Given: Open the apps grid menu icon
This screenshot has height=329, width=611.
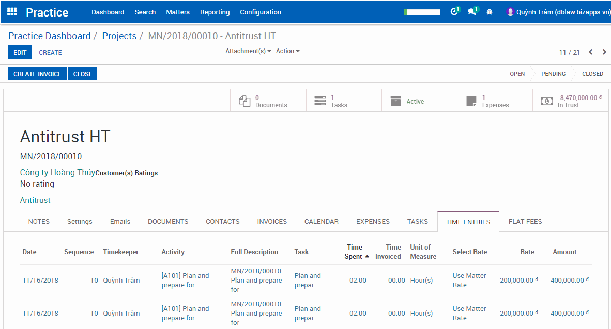Looking at the screenshot, I should 12,11.
